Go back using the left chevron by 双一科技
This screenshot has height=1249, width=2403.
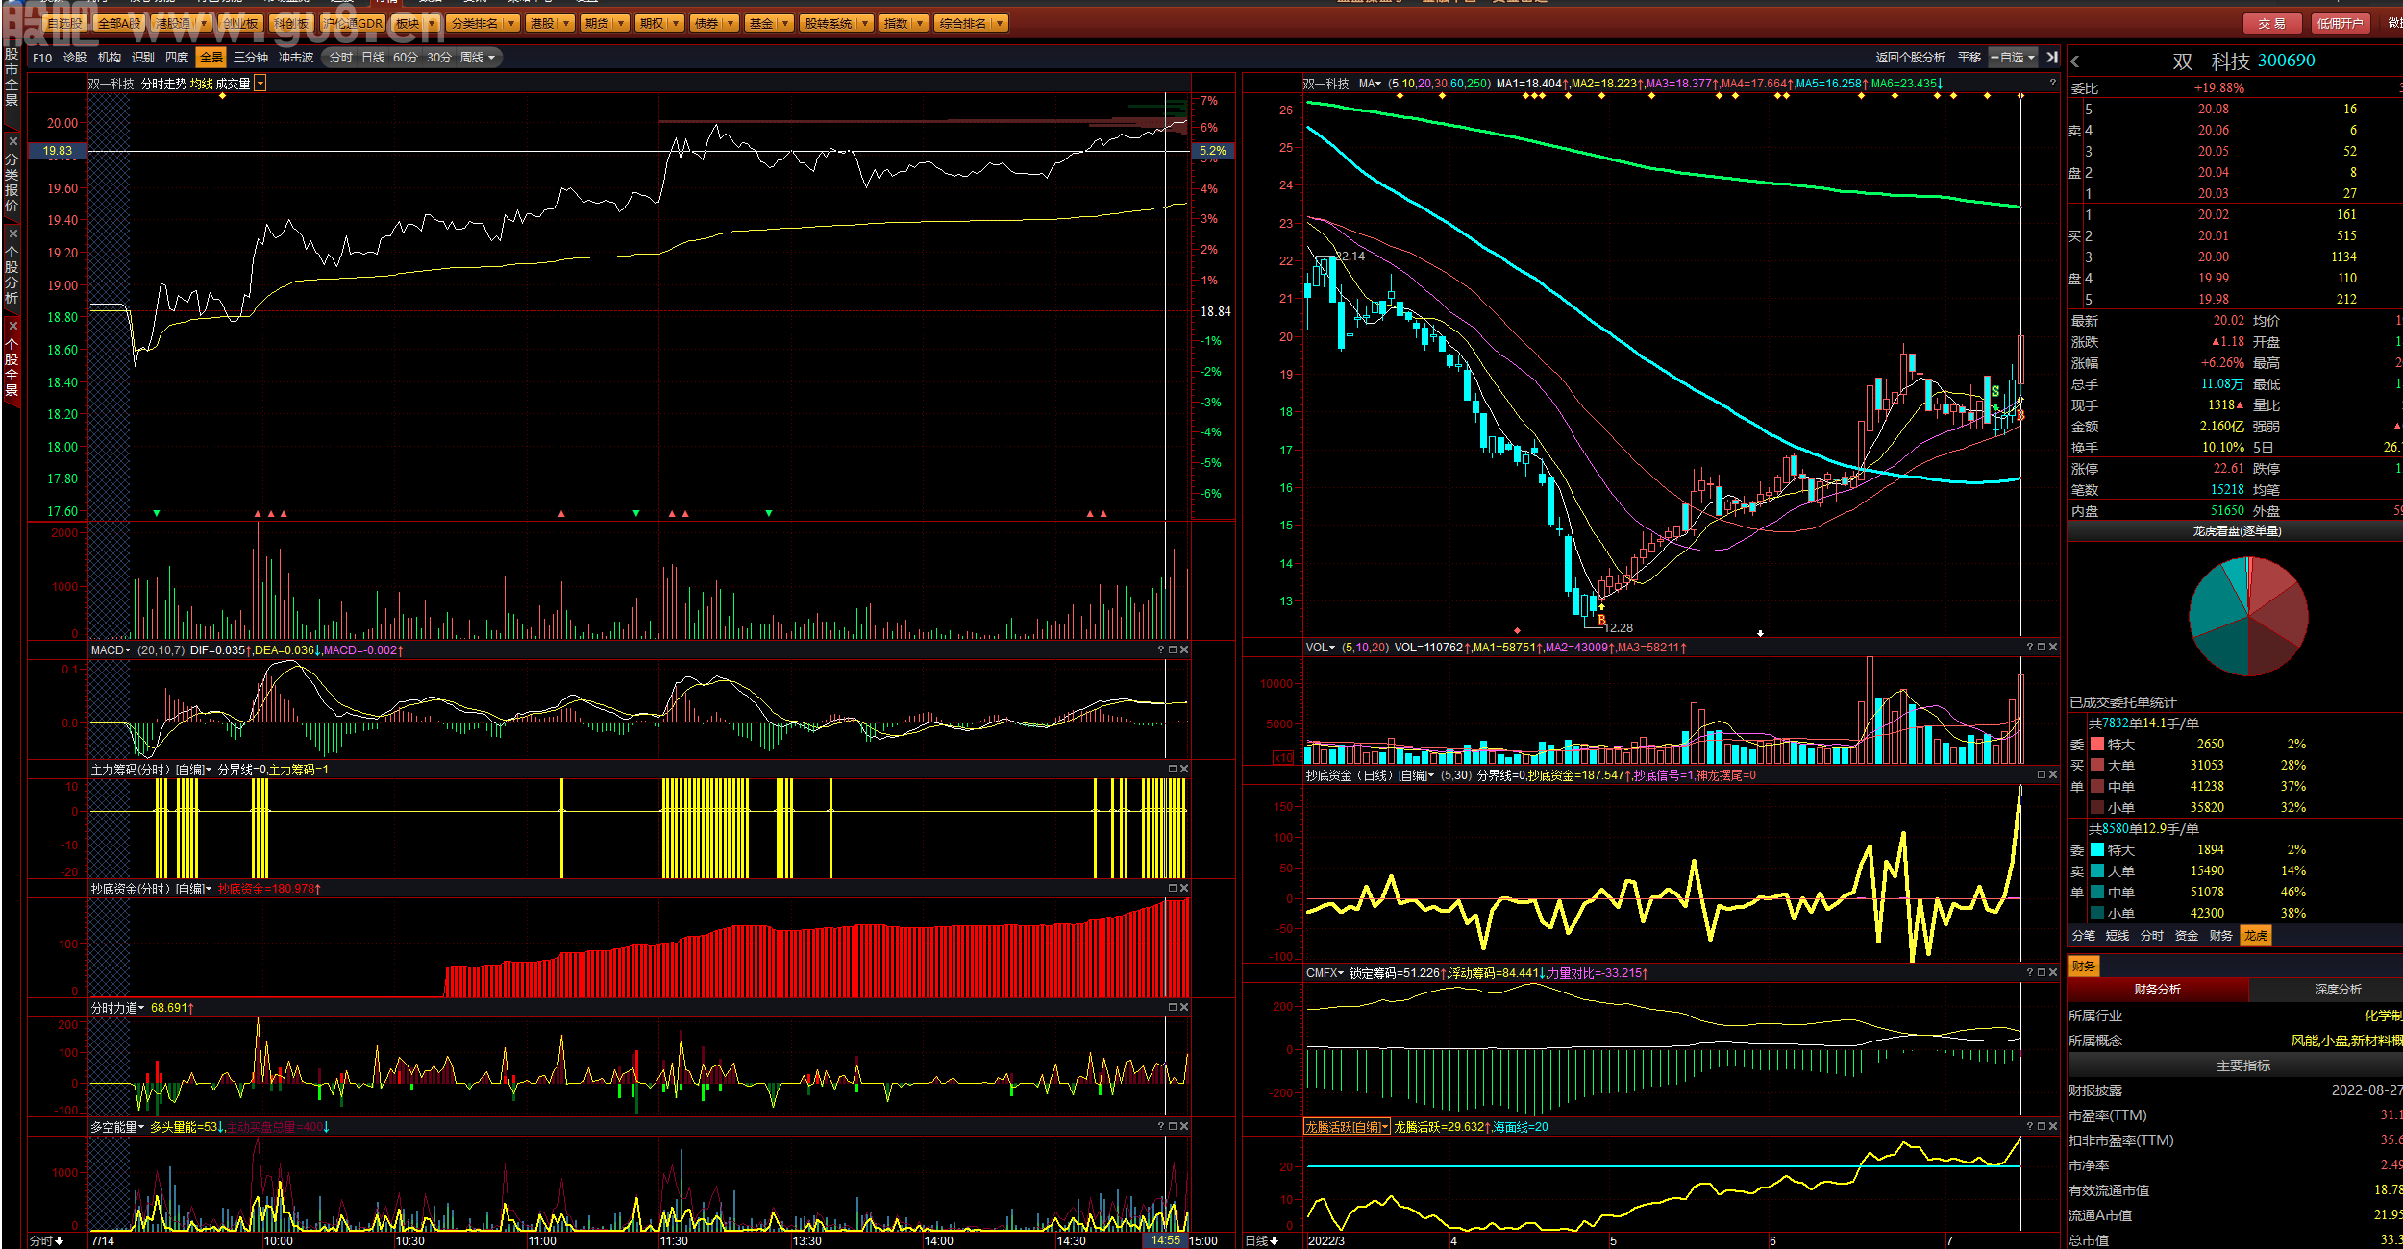tap(2075, 61)
